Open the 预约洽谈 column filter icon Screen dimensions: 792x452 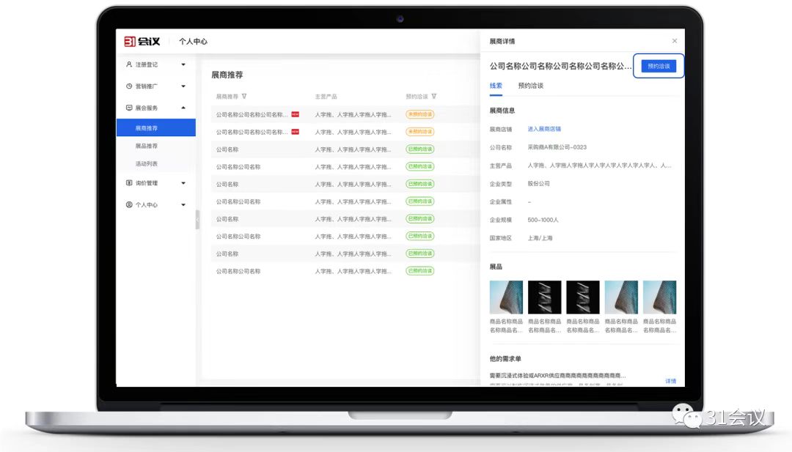coord(434,97)
